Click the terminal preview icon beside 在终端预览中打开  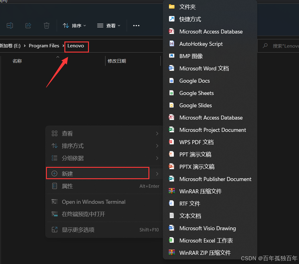pos(55,214)
